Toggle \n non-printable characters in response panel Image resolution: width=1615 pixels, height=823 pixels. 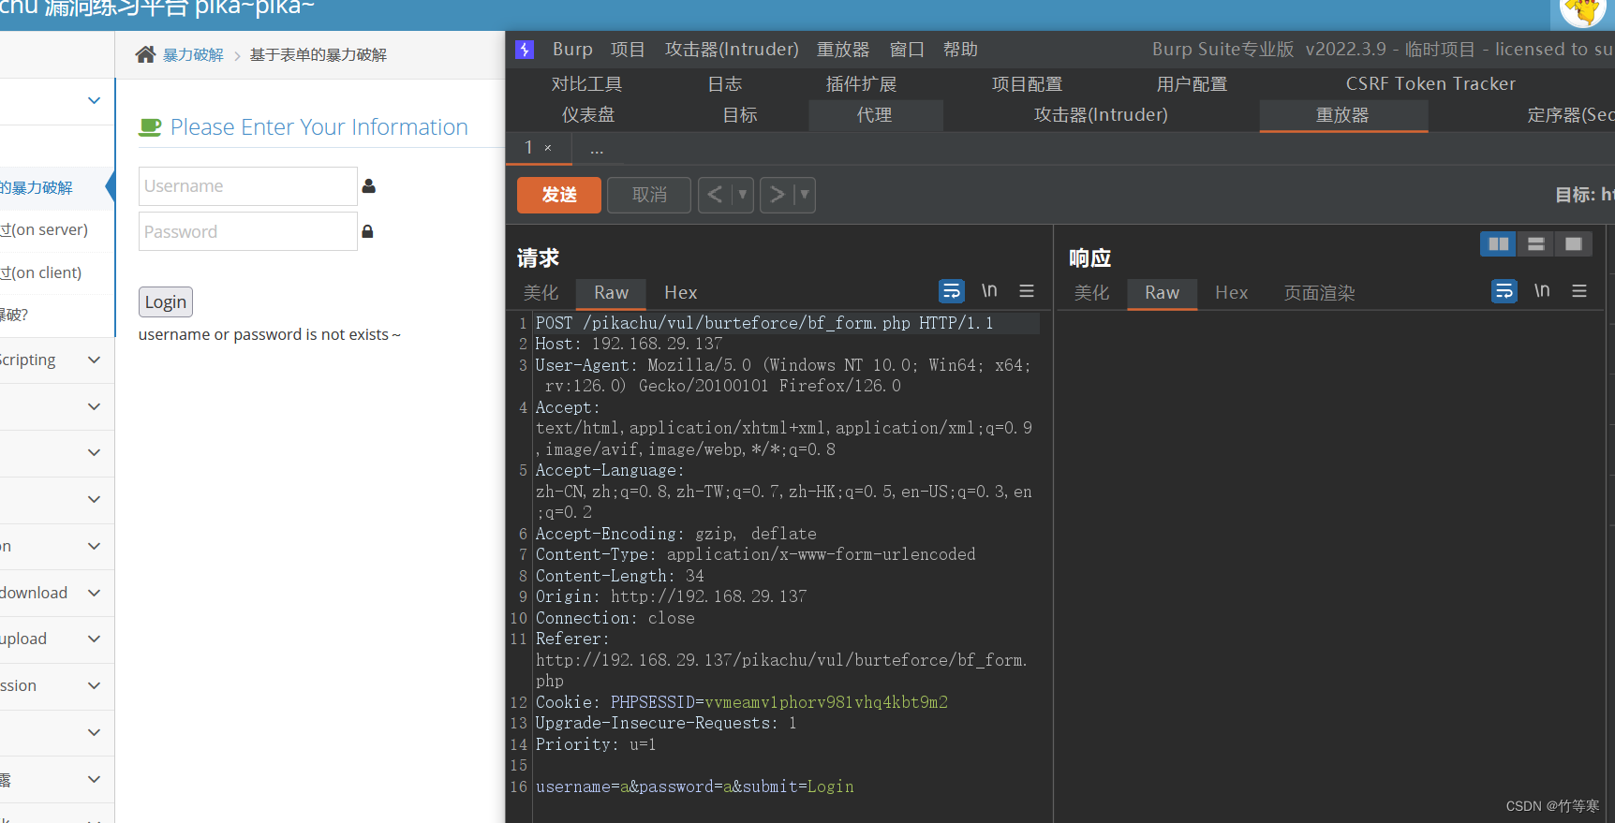(x=1542, y=291)
